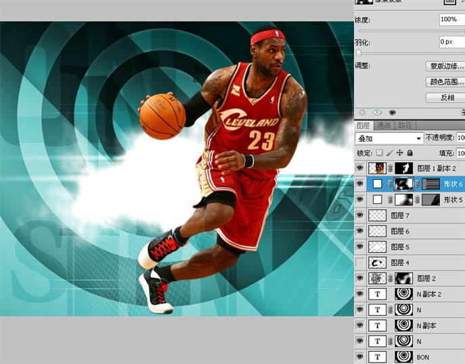This screenshot has width=465, height=364.
Task: Select the 图层 4 layer name
Action: 400,262
